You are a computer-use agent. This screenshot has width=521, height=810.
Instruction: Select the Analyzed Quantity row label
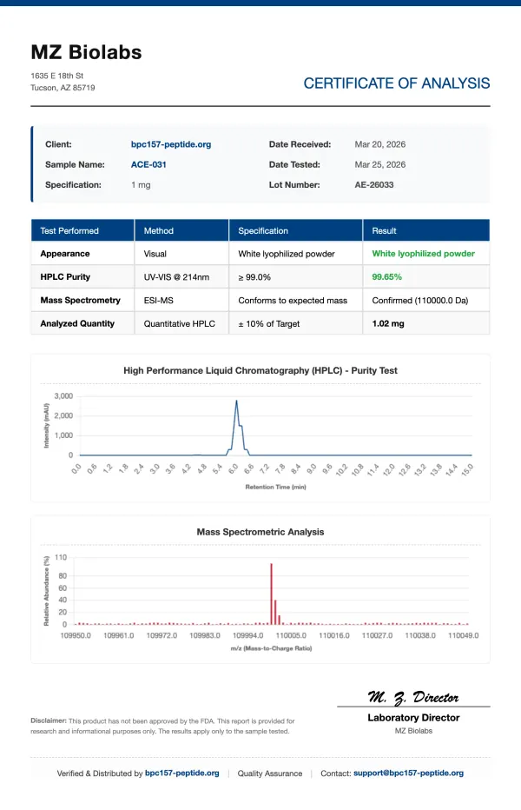click(77, 323)
